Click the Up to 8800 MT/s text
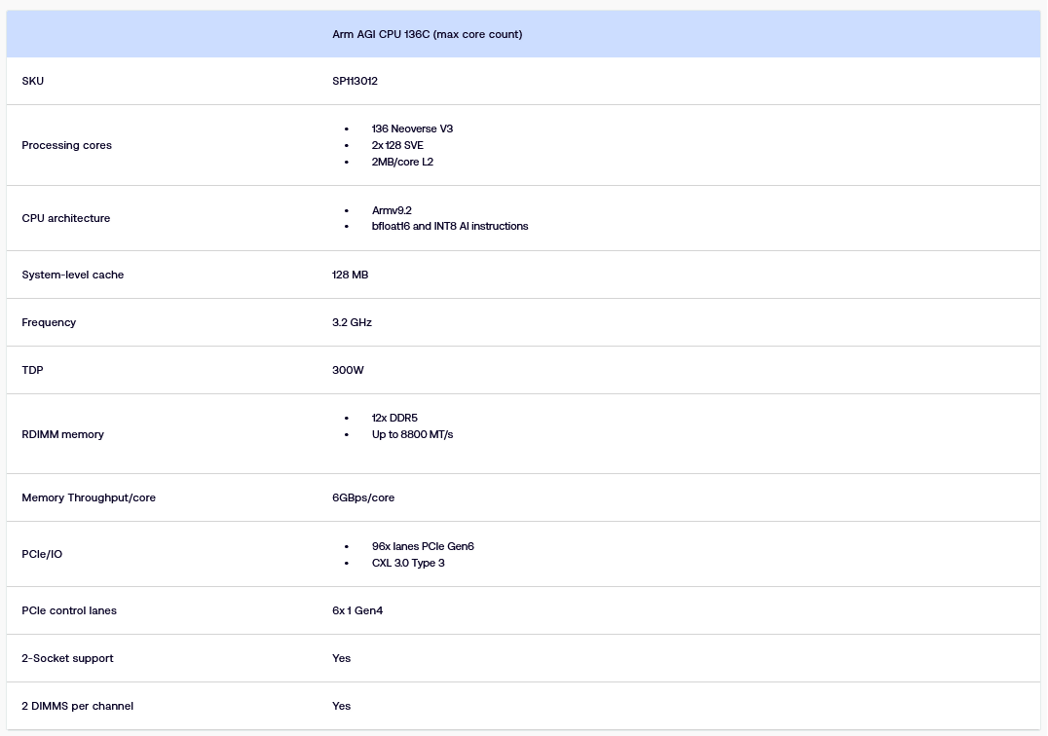The image size is (1048, 736). point(412,434)
